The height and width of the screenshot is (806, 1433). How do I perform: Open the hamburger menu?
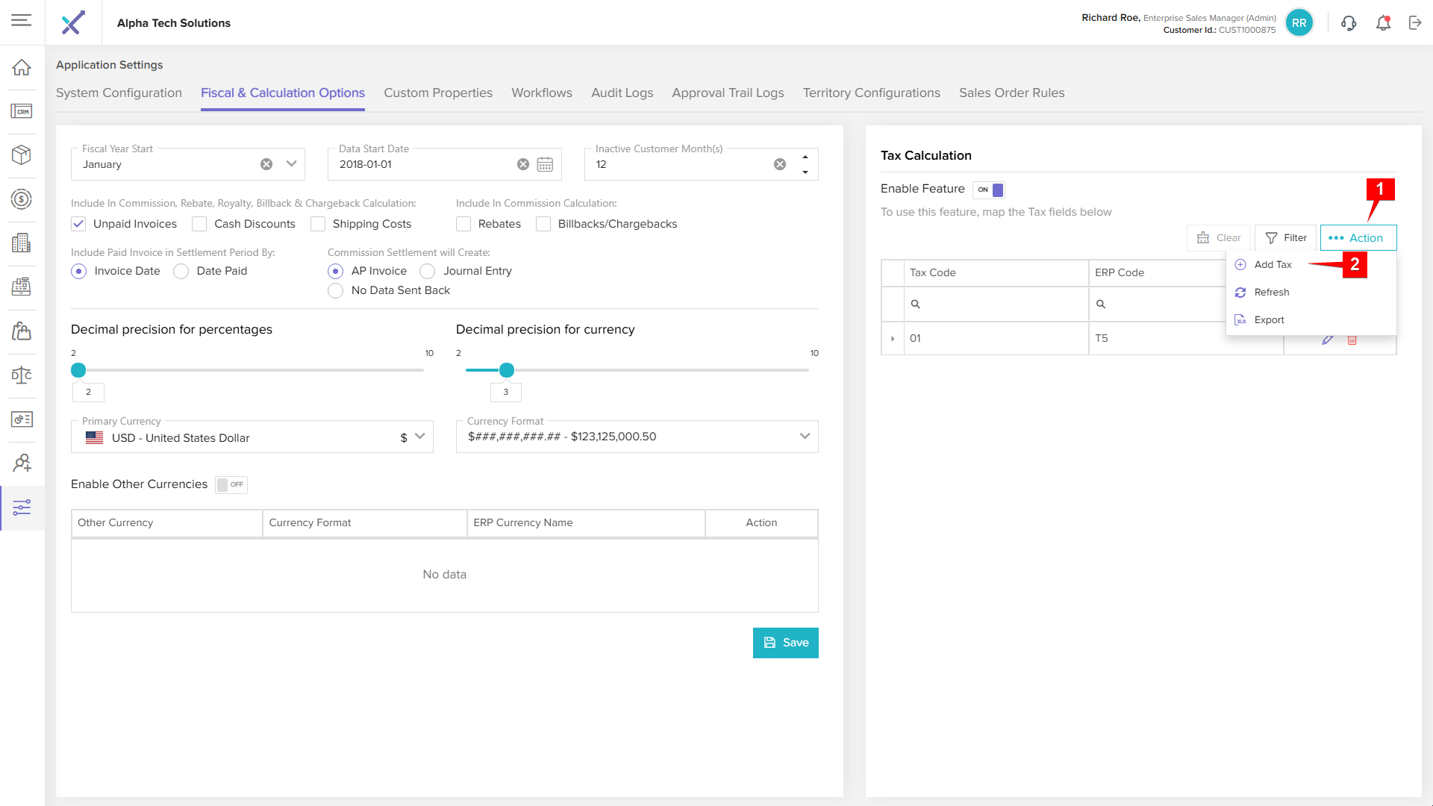[22, 20]
